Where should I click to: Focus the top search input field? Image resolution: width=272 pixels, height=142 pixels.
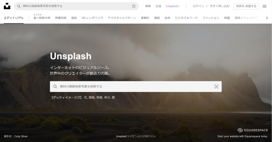(76, 6)
